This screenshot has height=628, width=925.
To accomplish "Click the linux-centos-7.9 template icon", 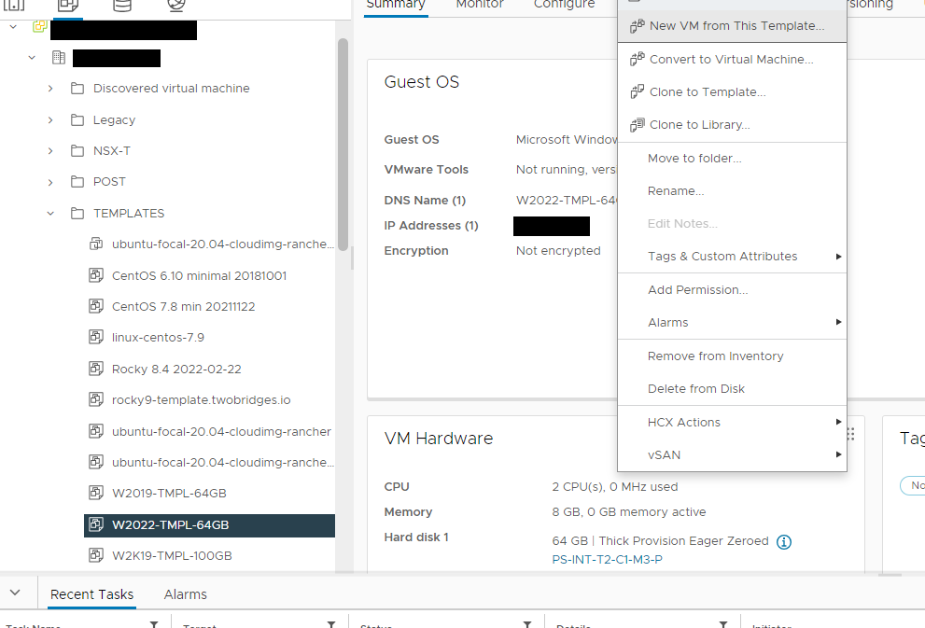I will click(x=95, y=337).
